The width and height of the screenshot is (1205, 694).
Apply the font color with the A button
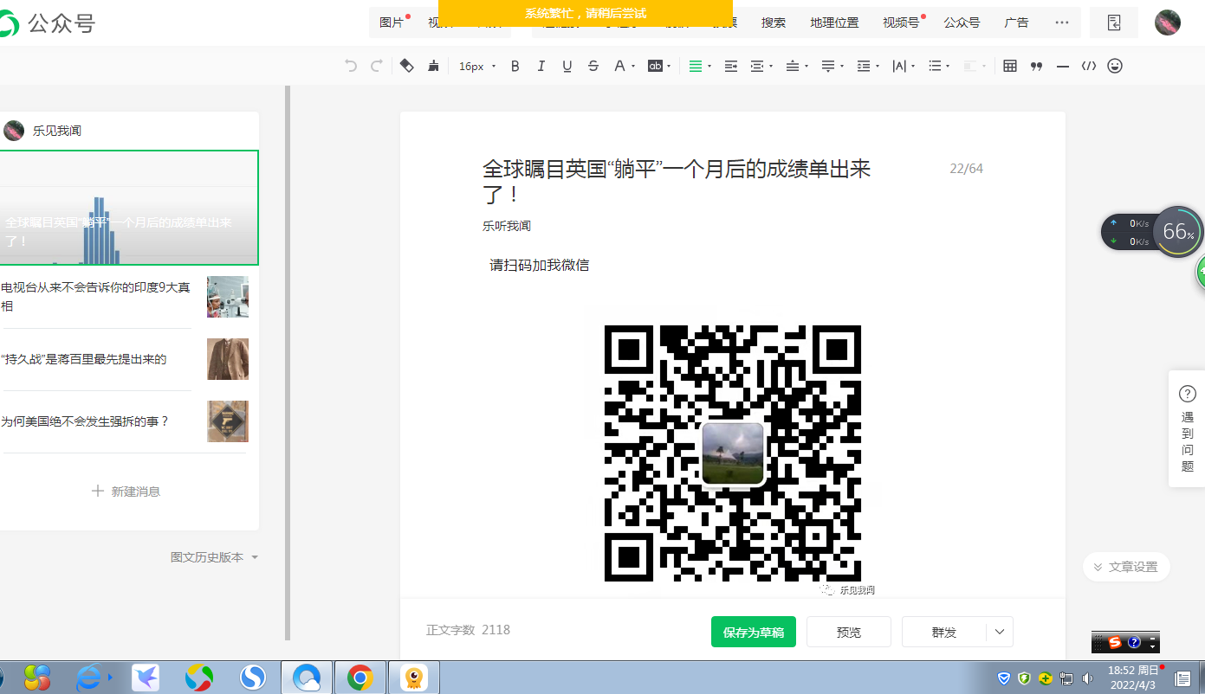(x=619, y=66)
